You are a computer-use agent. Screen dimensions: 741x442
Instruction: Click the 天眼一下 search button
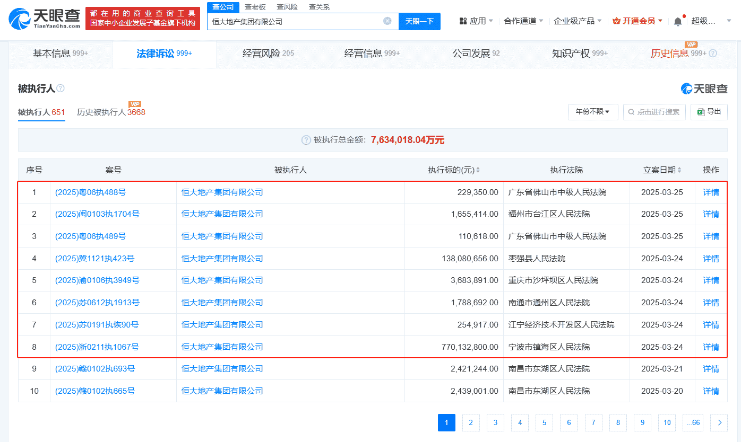point(419,21)
